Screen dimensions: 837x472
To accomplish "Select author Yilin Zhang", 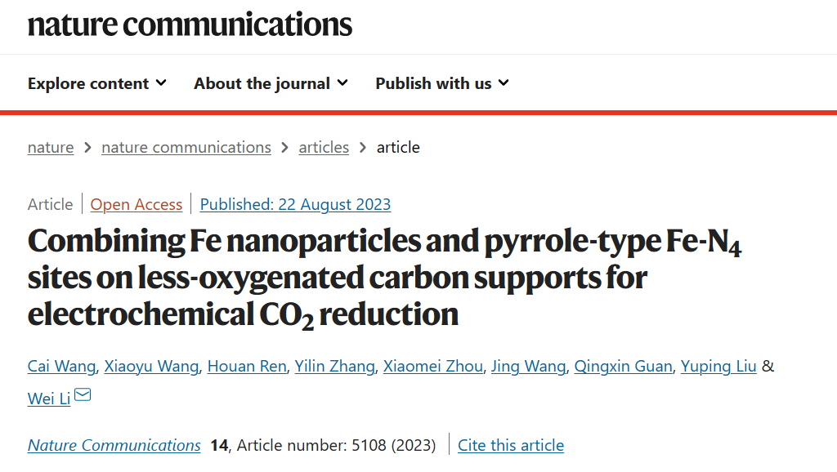I will 334,367.
